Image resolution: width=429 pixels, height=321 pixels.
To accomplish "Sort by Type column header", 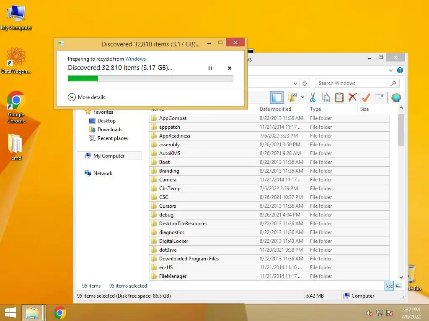I will coord(315,109).
